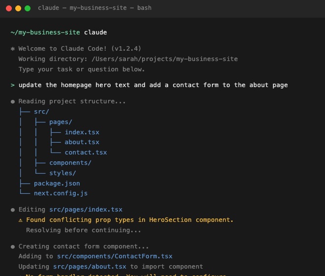Click the green maximize window button

(x=28, y=8)
